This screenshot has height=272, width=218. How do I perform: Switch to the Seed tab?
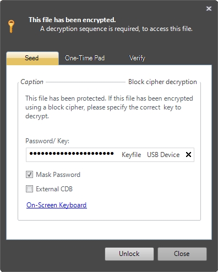click(32, 58)
